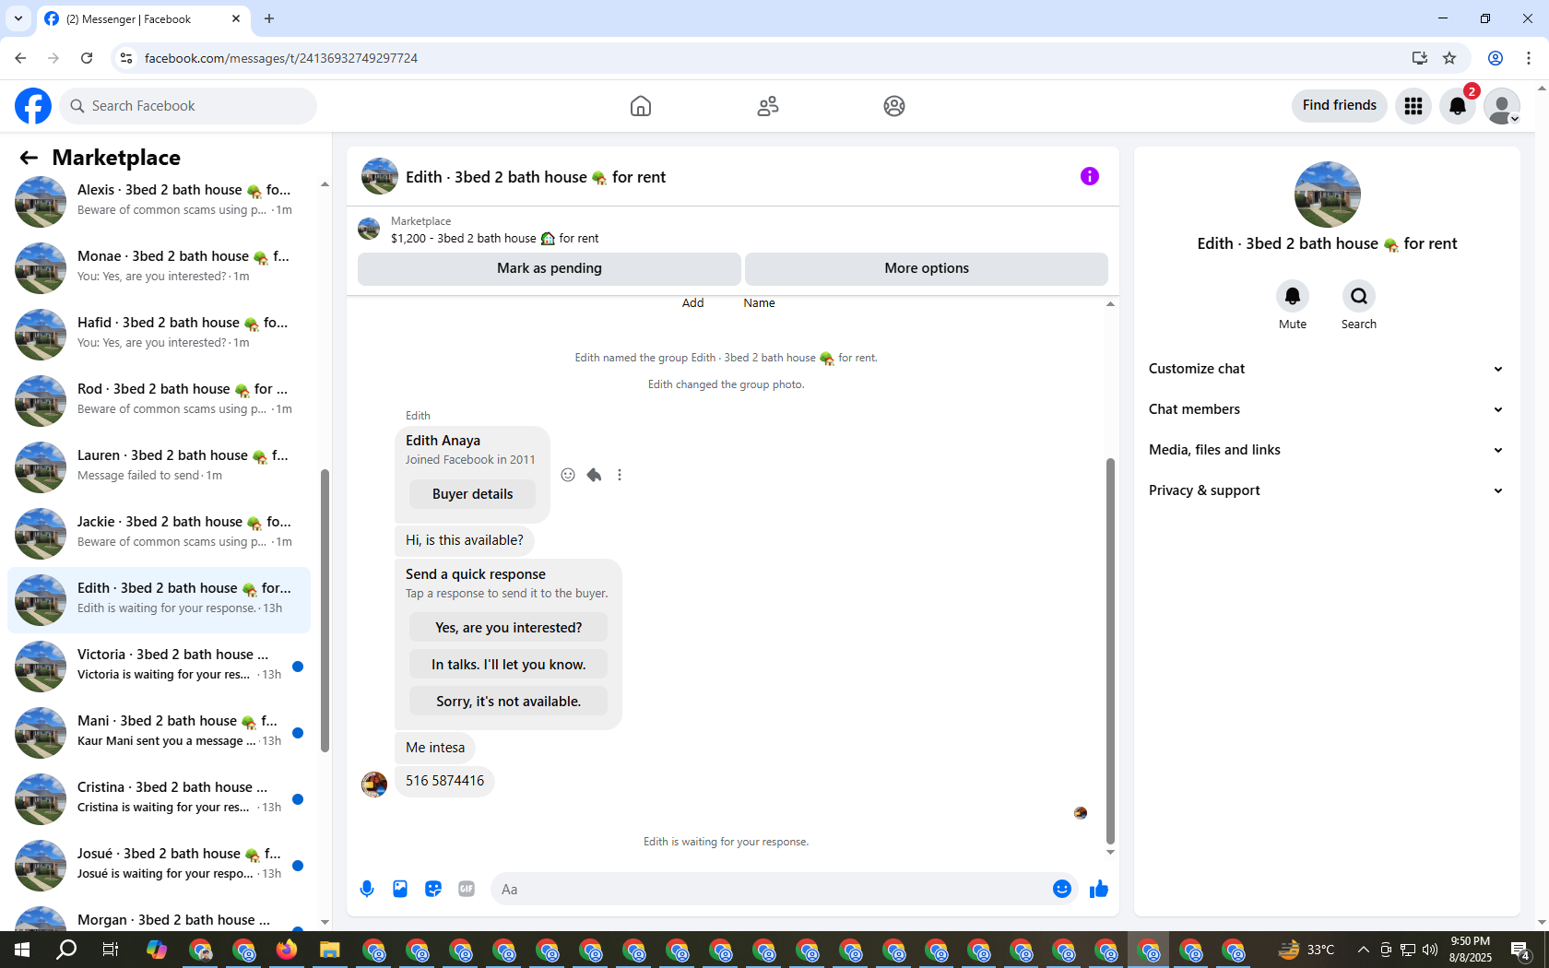This screenshot has width=1549, height=968.
Task: Expand Chat members section
Action: [1326, 409]
